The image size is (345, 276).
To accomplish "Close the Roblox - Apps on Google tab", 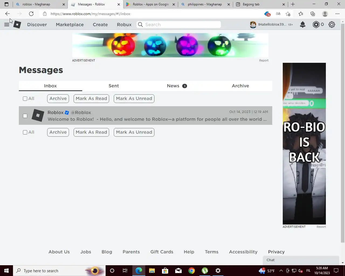I will click(174, 4).
